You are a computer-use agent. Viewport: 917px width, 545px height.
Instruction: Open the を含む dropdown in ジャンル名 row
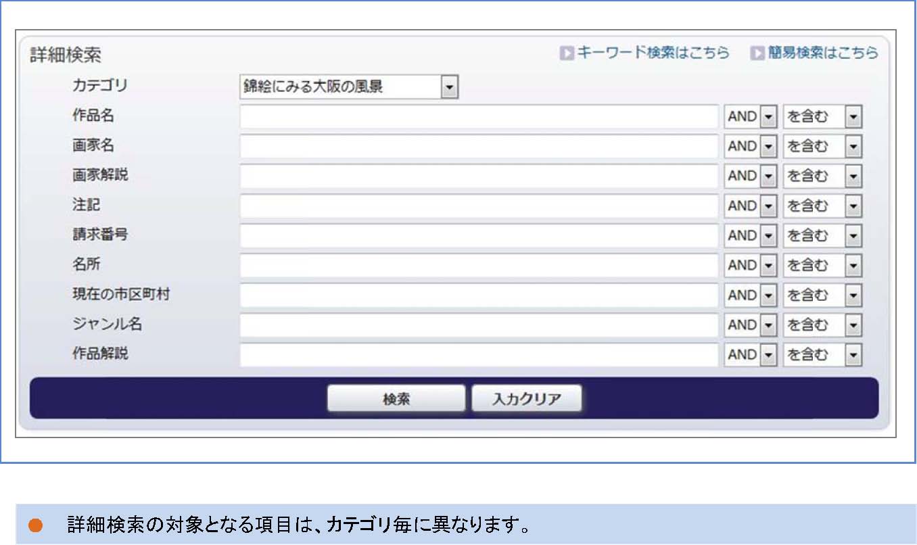coord(823,325)
